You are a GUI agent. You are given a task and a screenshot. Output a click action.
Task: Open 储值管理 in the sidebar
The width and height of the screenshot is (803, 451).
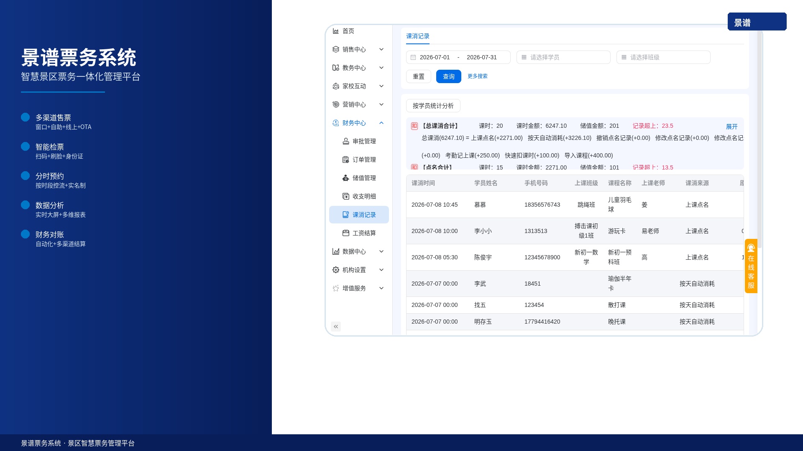pyautogui.click(x=359, y=178)
